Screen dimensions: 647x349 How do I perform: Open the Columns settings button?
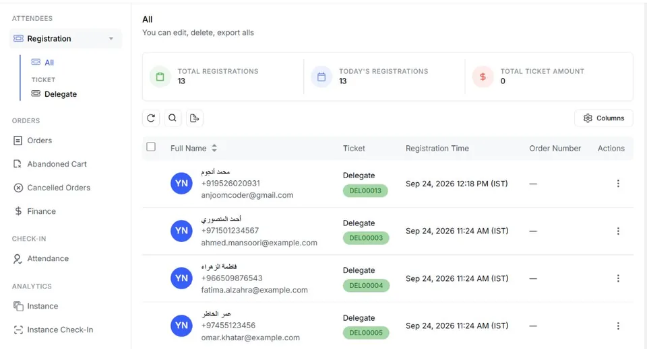click(x=603, y=118)
